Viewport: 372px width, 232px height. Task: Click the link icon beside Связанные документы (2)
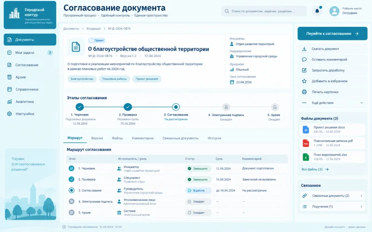[x=305, y=195]
